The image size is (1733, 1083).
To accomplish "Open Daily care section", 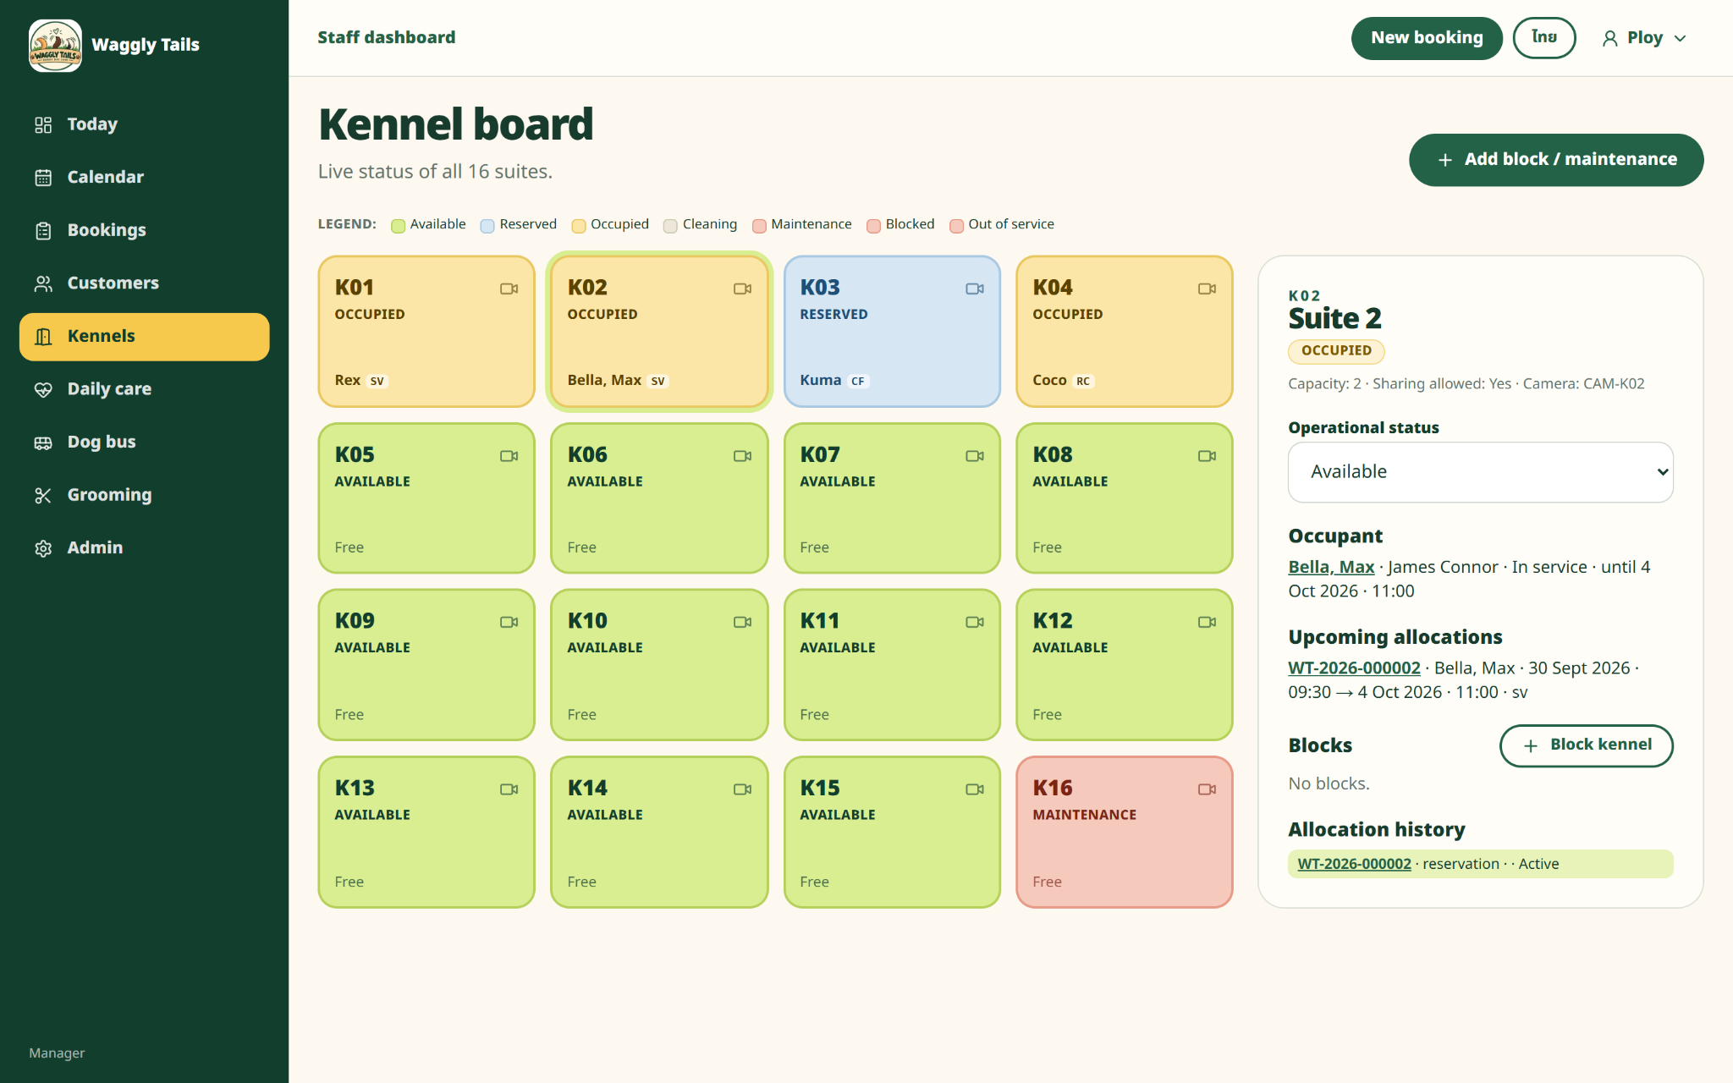I will 144,389.
